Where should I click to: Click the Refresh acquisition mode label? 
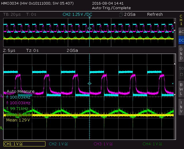155,14
